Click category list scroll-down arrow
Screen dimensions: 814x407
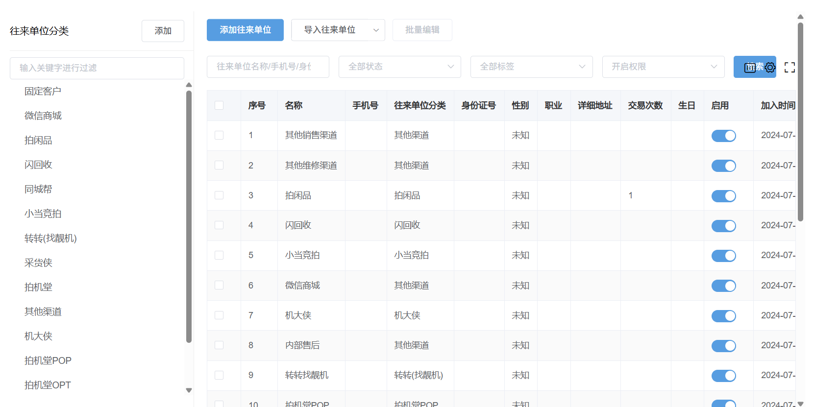(x=189, y=390)
